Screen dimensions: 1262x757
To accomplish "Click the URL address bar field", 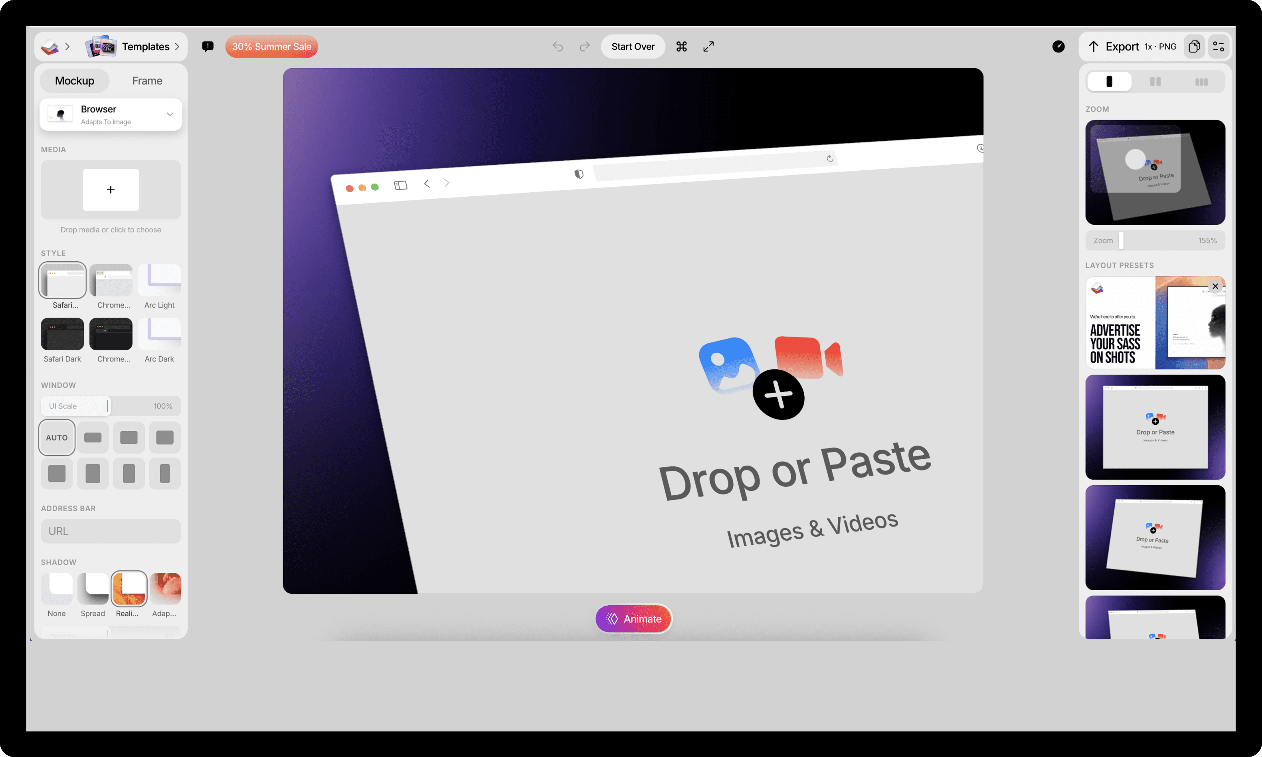I will 111,531.
